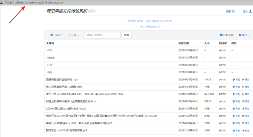Preview 2020年及以后的大趋势 pdf

pyautogui.click(x=246, y=108)
